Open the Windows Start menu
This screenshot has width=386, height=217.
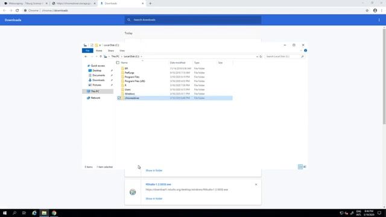coord(5,213)
